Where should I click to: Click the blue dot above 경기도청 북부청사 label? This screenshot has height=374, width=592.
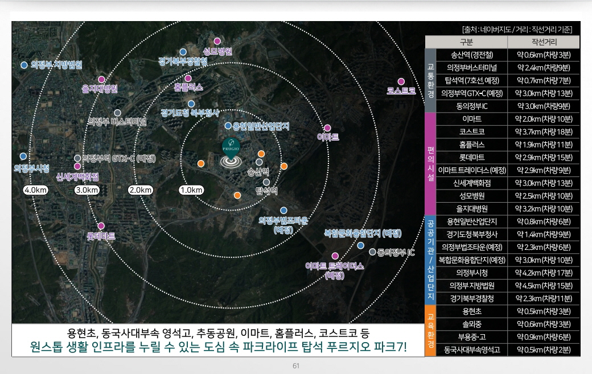191,104
